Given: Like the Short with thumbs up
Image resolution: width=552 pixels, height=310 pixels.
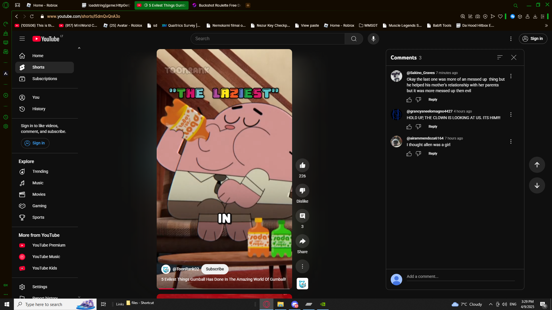Looking at the screenshot, I should (x=302, y=165).
